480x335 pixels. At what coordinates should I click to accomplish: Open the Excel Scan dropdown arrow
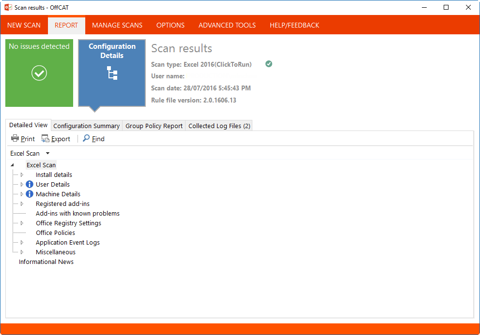click(48, 153)
